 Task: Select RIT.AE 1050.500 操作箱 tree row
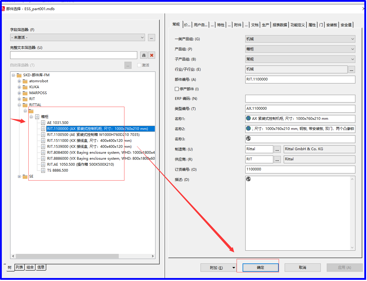click(81, 164)
